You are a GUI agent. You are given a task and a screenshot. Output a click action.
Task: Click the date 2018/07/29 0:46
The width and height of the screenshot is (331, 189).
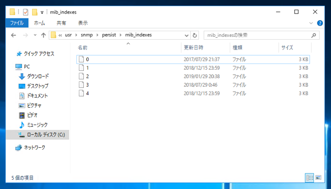click(x=201, y=85)
